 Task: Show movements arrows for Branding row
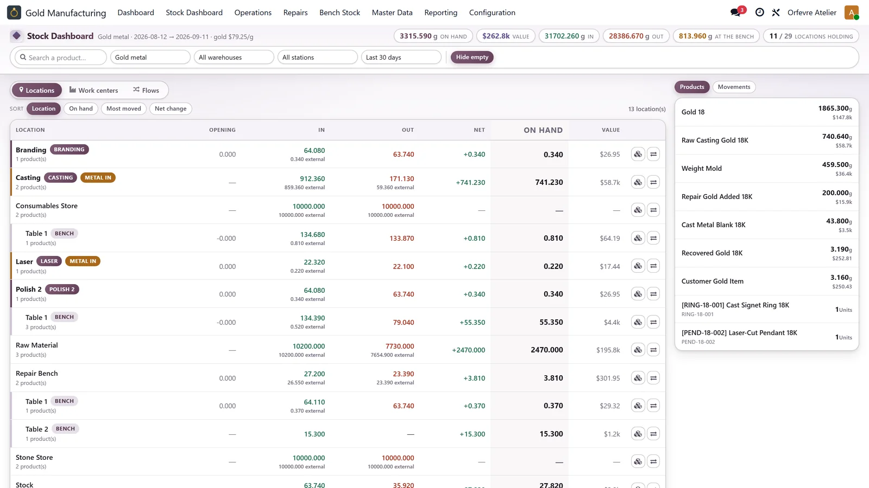654,154
